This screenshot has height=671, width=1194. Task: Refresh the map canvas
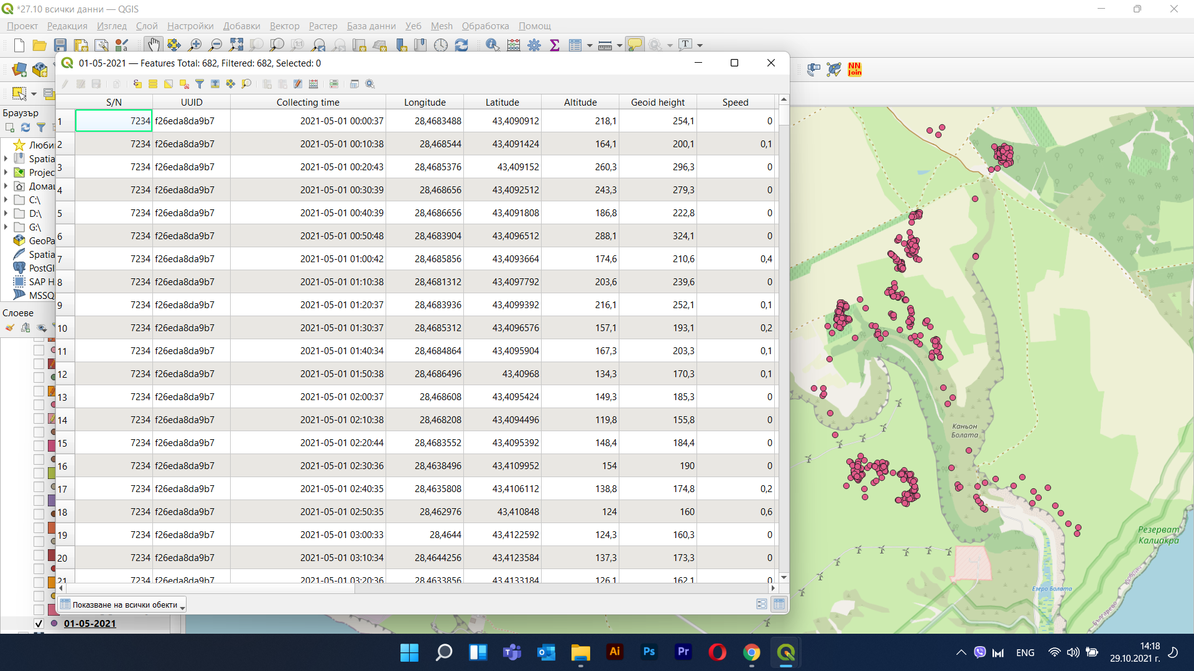[461, 45]
